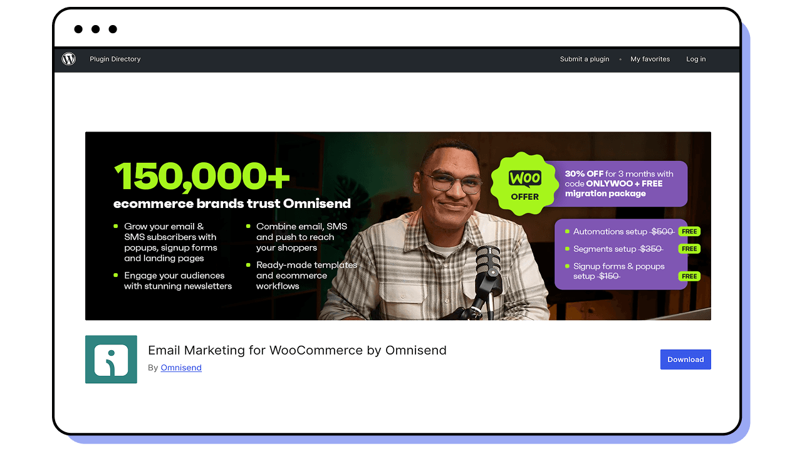The height and width of the screenshot is (451, 802).
Task: Click the WordPress logo icon
Action: pos(69,59)
